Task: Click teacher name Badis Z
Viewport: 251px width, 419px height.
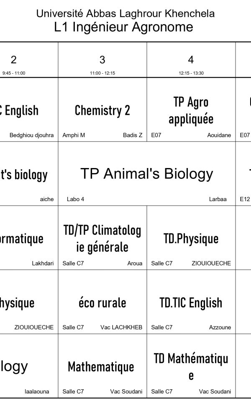Action: 133,135
